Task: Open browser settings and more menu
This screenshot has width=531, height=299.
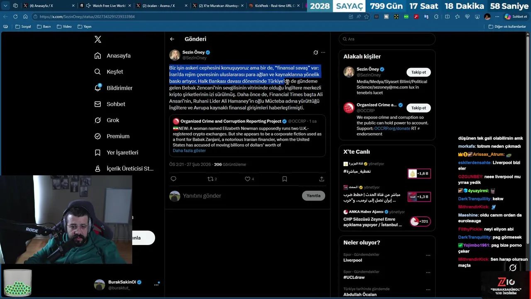Action: (497, 17)
